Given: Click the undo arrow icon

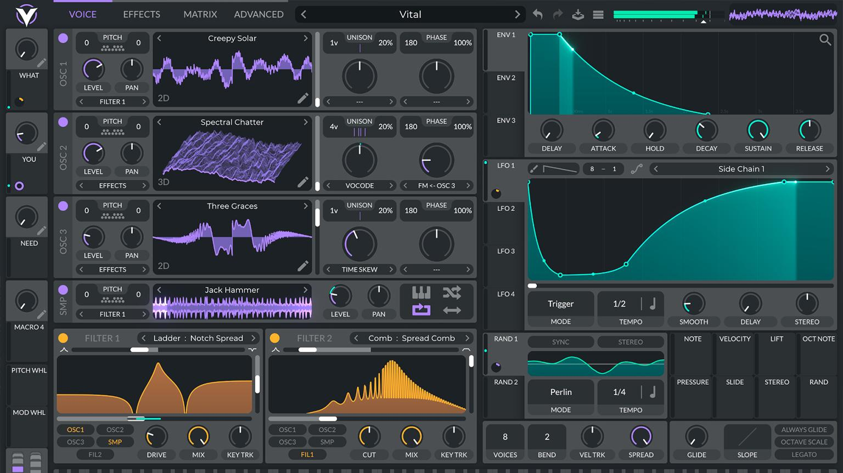Looking at the screenshot, I should click(538, 15).
